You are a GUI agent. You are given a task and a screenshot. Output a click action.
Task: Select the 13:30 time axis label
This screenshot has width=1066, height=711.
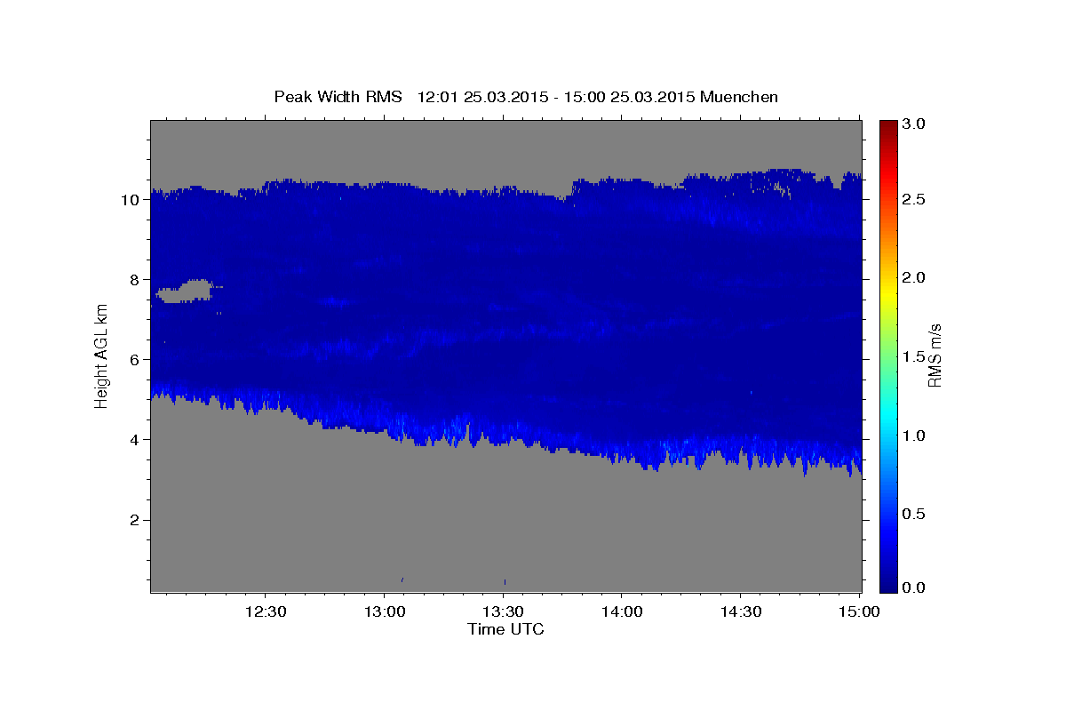click(505, 611)
